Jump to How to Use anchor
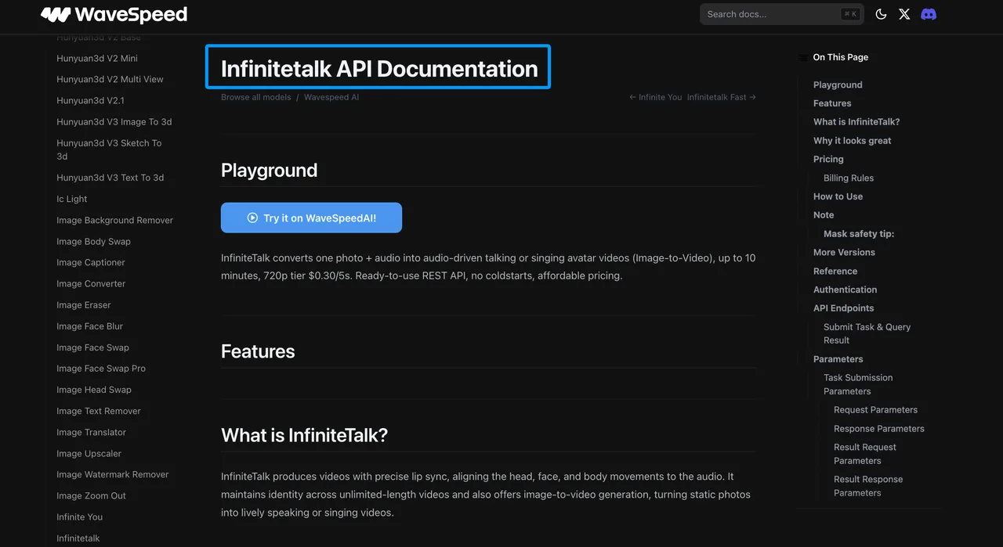The image size is (1003, 547). 838,196
